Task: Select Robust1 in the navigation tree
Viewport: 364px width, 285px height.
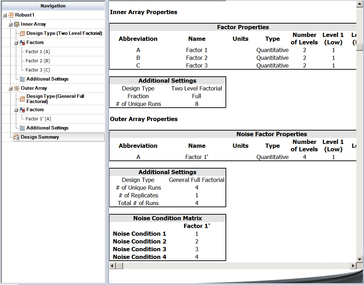Action: 25,15
